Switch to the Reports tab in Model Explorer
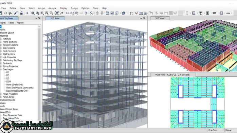This screenshot has height=133, width=237. point(20,23)
